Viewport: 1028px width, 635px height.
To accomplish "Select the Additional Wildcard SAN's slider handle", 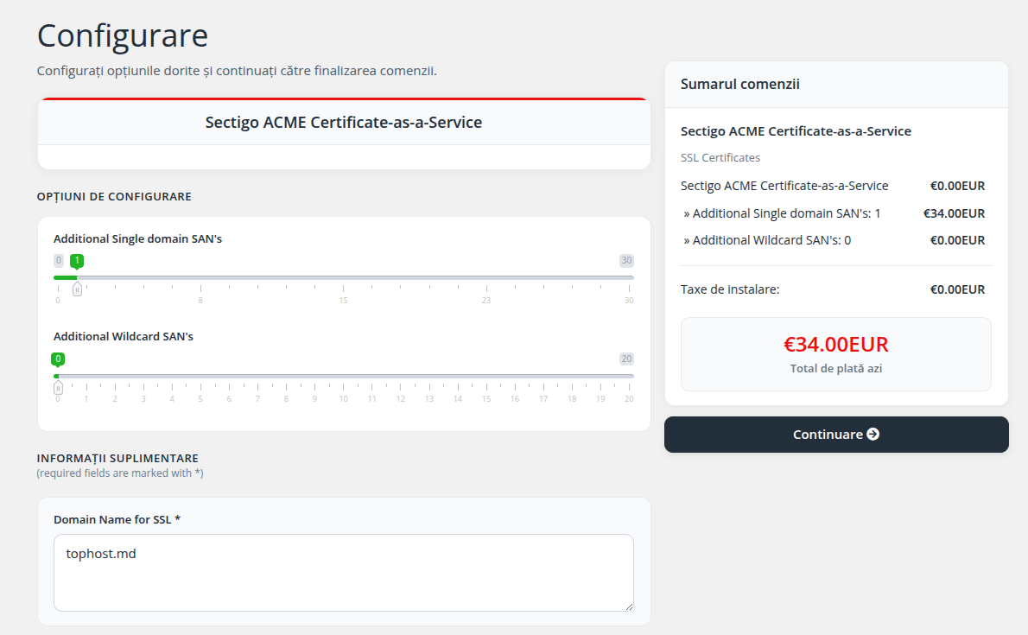I will [x=58, y=387].
